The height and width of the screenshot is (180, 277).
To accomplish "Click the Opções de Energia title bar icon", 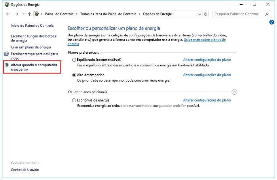I will coord(7,5).
